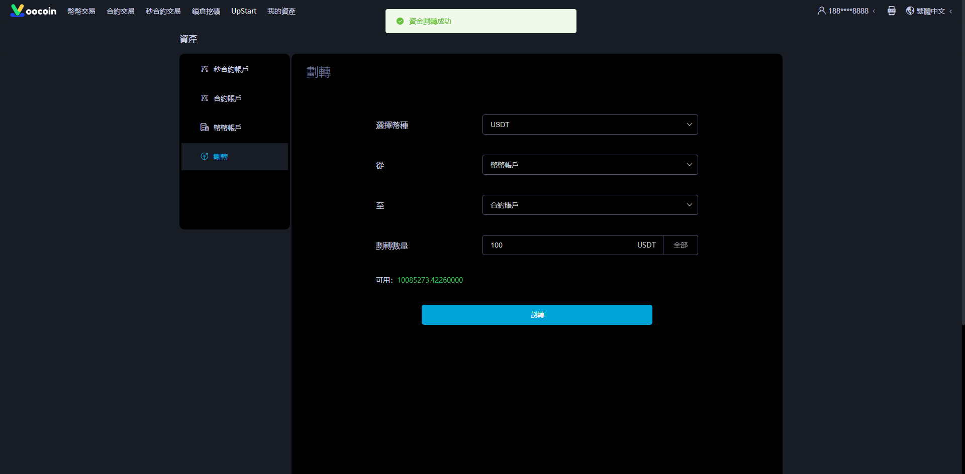This screenshot has height=474, width=965.
Task: Expand the 從 source account dropdown
Action: click(x=590, y=165)
